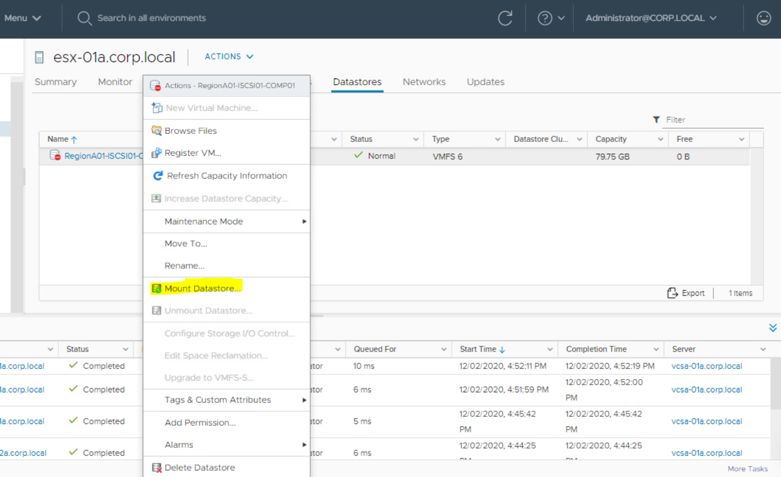781x477 pixels.
Task: Expand the Maintenance Mode submenu
Action: pyautogui.click(x=305, y=221)
